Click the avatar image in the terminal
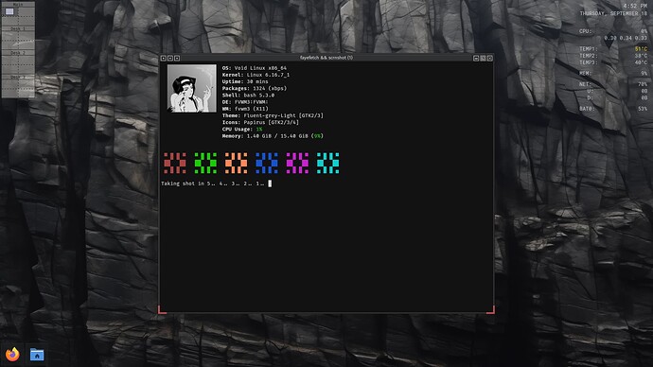Image resolution: width=653 pixels, height=367 pixels. (192, 88)
